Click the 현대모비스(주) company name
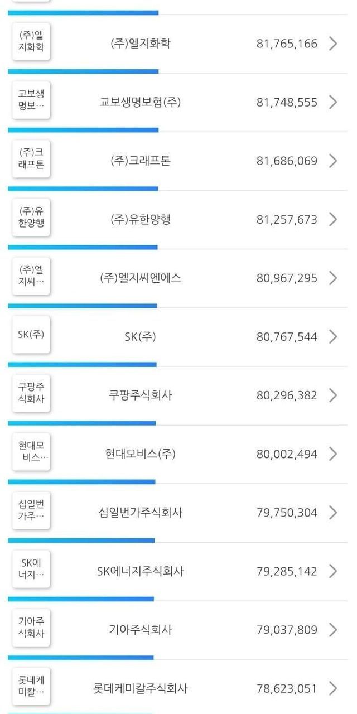 (x=140, y=454)
